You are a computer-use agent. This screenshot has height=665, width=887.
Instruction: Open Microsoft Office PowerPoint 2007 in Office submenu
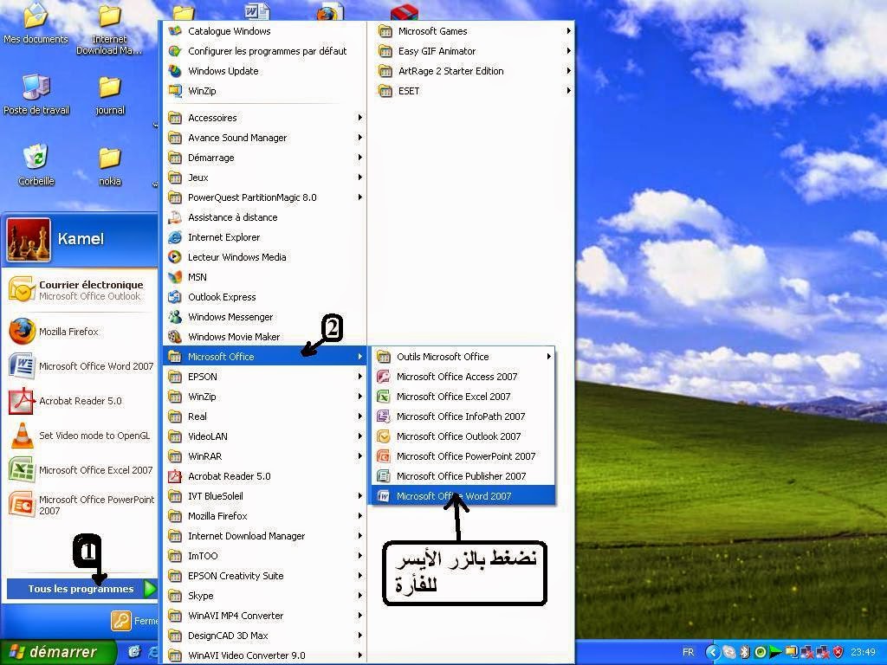[463, 456]
